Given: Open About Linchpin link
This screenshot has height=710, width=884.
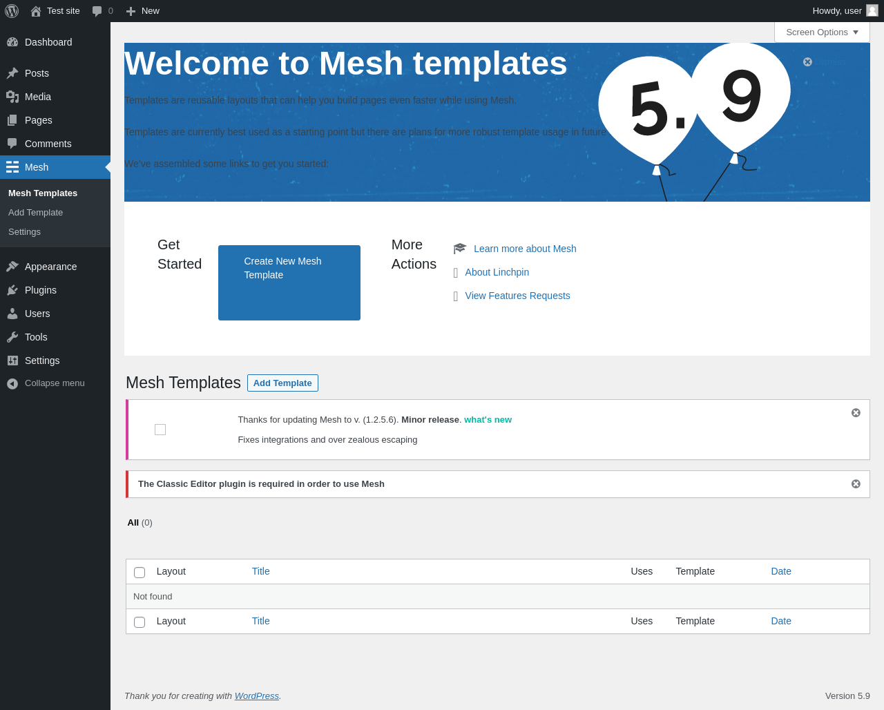Looking at the screenshot, I should coord(497,272).
